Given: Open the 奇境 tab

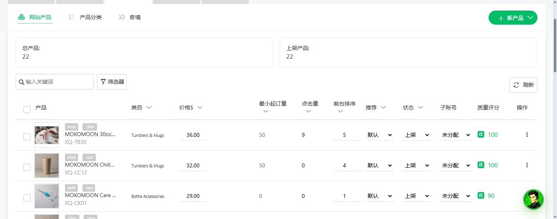Looking at the screenshot, I should [x=129, y=18].
